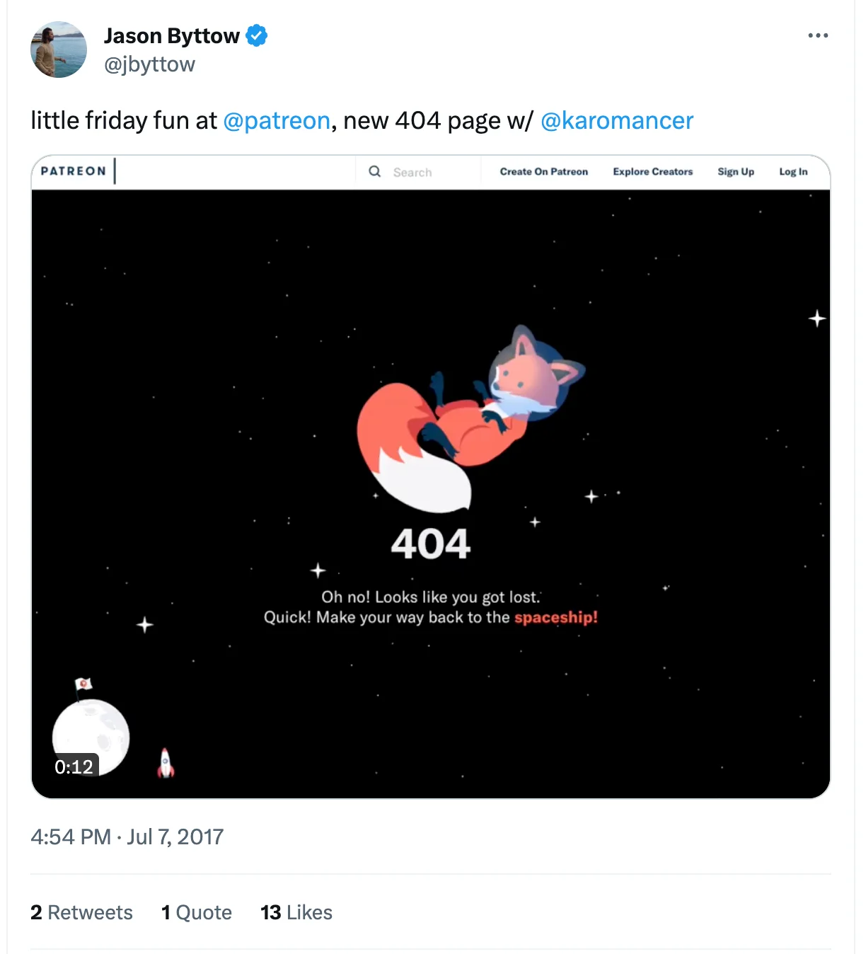Click the Patreon wordmark logo
The width and height of the screenshot is (866, 954).
(x=74, y=171)
